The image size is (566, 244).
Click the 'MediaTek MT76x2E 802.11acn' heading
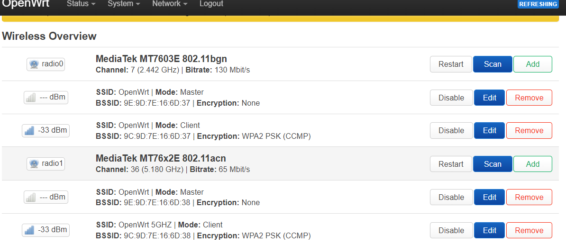[x=161, y=158]
